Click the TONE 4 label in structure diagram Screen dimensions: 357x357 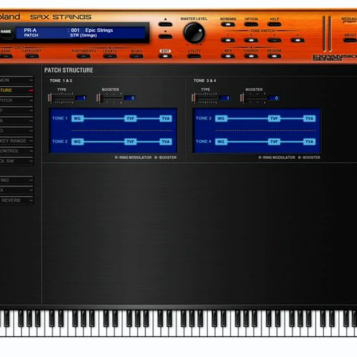point(204,142)
